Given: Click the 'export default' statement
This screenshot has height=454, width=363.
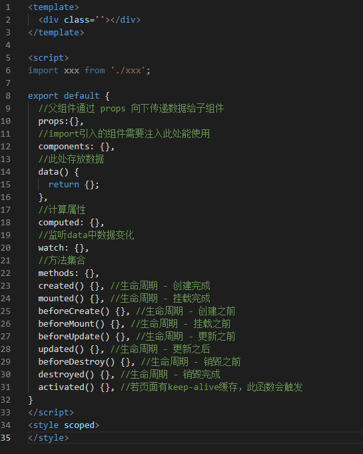Looking at the screenshot, I should pos(64,96).
